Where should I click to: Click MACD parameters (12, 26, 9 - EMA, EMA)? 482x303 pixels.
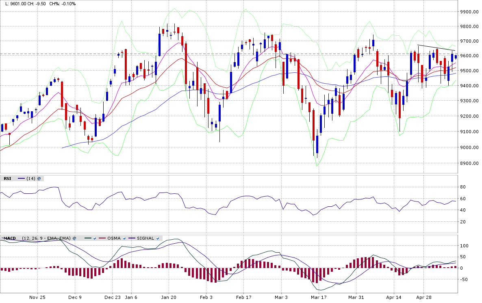[x=46, y=238]
